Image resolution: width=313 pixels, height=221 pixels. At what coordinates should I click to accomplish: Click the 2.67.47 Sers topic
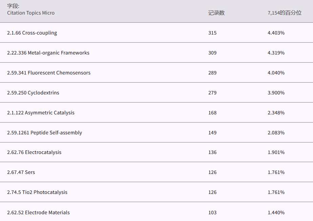pos(21,172)
